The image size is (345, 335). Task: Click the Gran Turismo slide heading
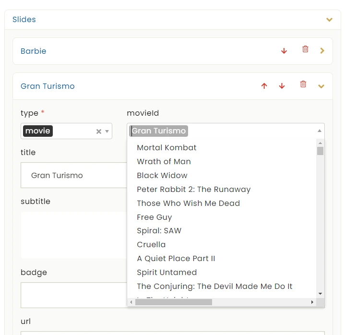click(x=48, y=86)
